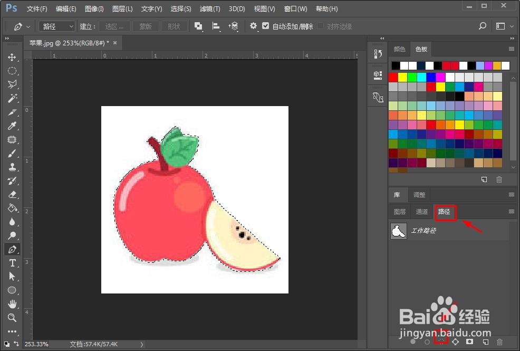Click 形状 button in options bar
Screen dimensions: 520x351
pyautogui.click(x=174, y=26)
